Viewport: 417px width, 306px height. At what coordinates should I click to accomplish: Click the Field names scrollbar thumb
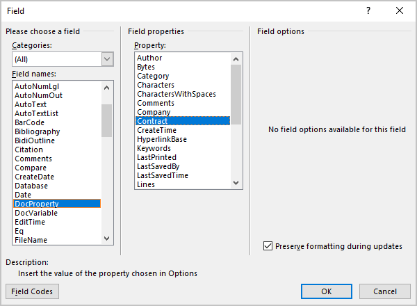(106, 120)
